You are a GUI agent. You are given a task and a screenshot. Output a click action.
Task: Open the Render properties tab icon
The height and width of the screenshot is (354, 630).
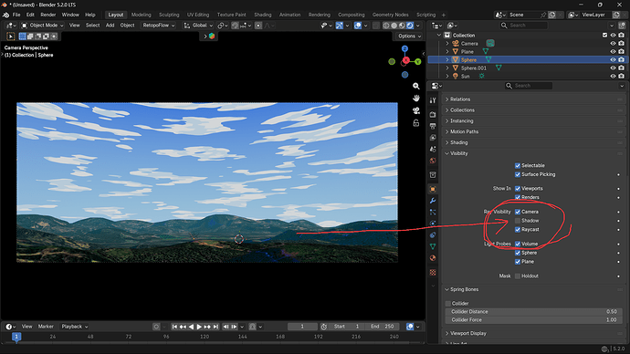(433, 114)
